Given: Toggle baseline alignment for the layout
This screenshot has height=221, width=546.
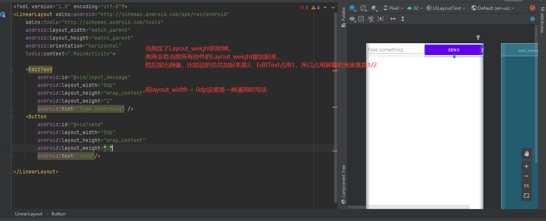Looking at the screenshot, I should [371, 19].
